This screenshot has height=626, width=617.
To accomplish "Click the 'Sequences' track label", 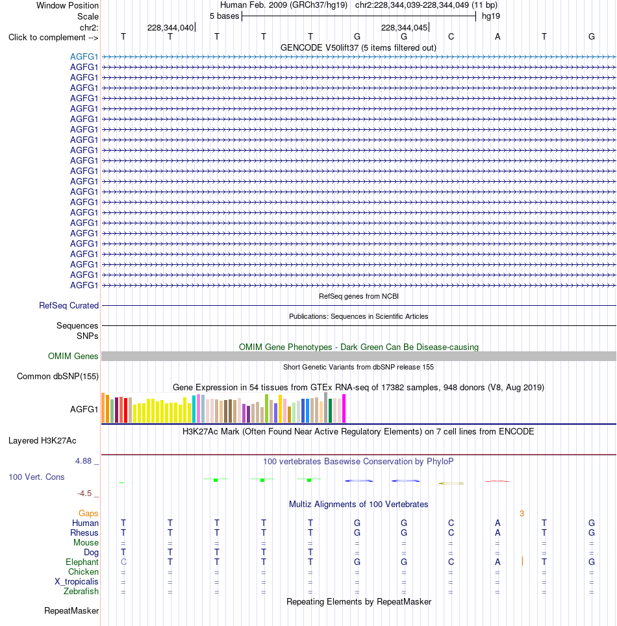I will tap(77, 326).
